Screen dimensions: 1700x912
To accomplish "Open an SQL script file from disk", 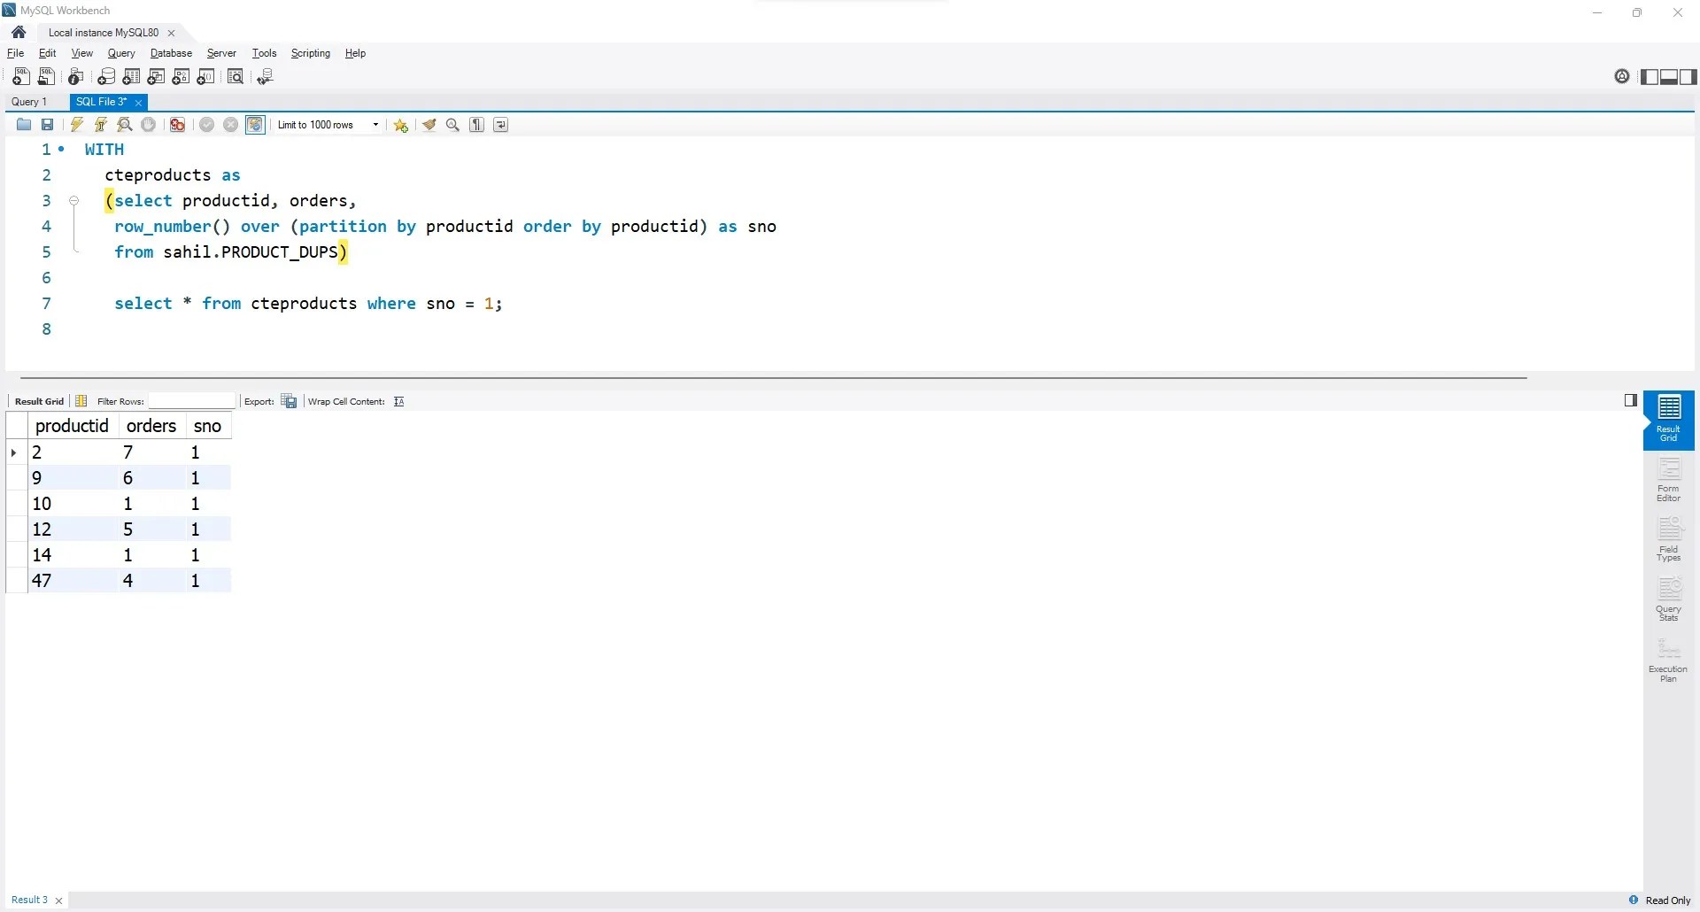I will [24, 125].
